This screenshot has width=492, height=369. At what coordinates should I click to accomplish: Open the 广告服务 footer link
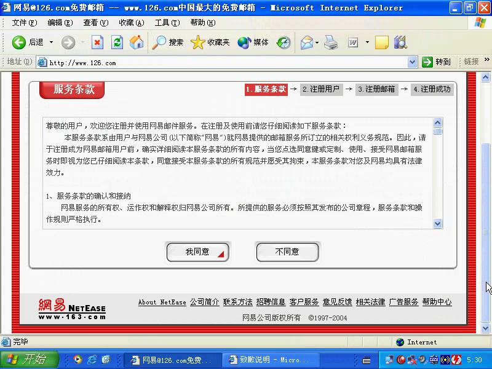coord(404,302)
